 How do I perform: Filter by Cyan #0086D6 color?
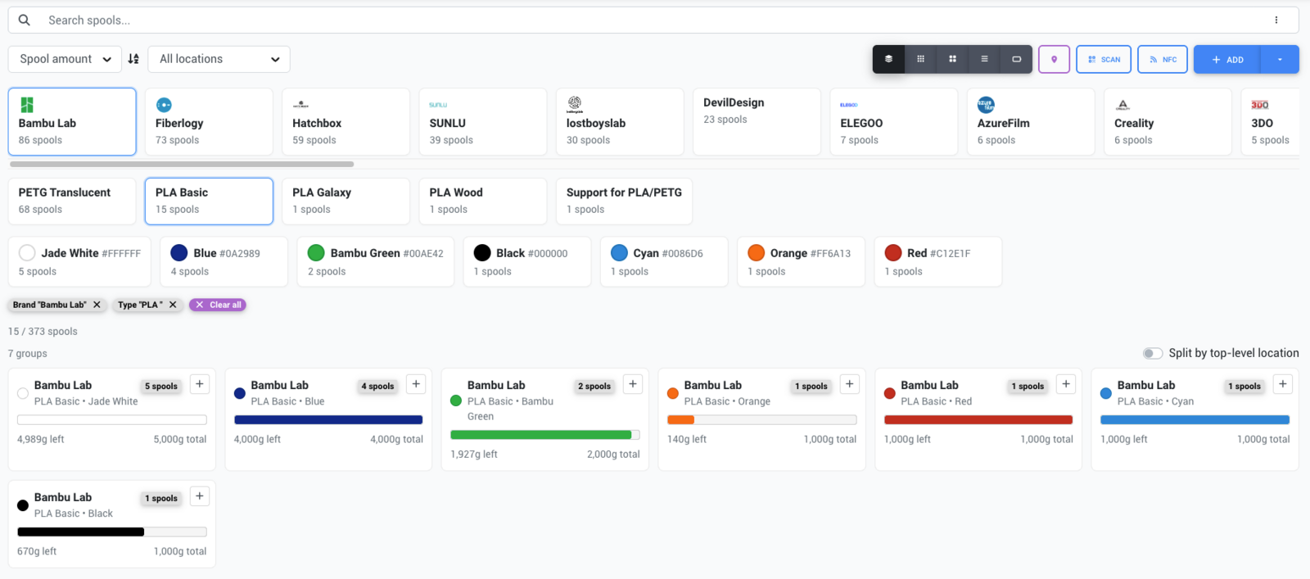click(x=664, y=262)
